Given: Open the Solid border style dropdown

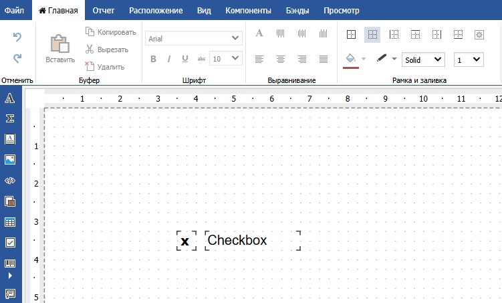Looking at the screenshot, I should point(423,60).
